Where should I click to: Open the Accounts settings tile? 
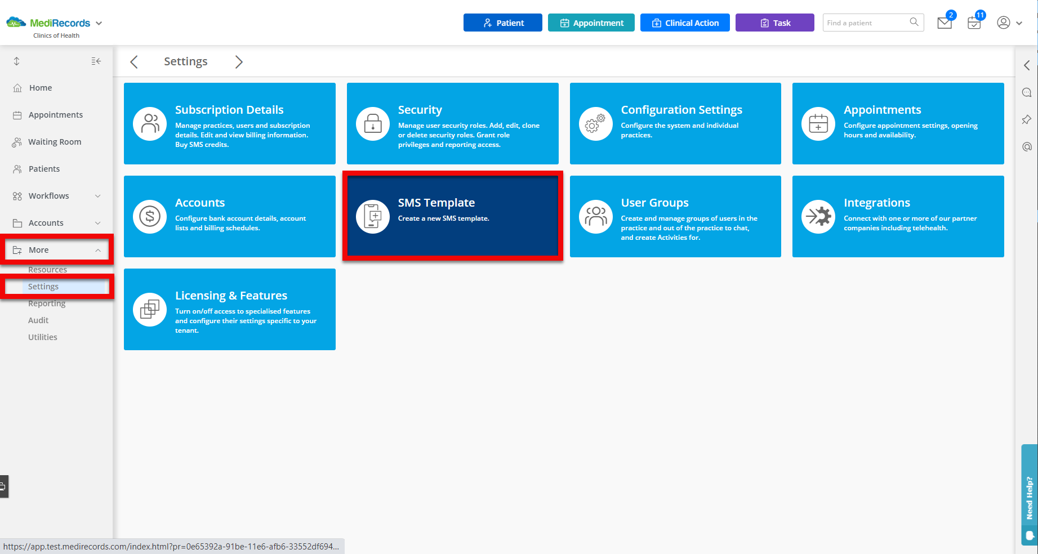[x=230, y=216]
